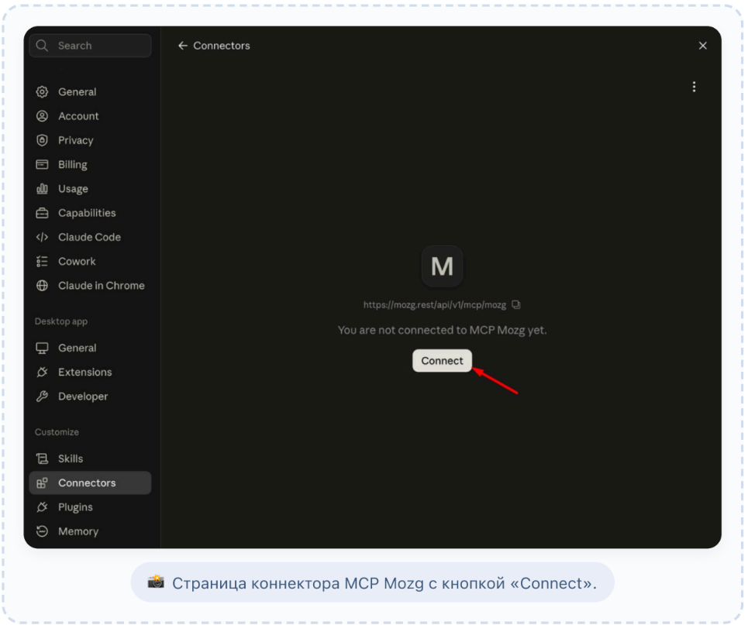Open Extensions under Desktop app
Viewport: 748px width, 625px height.
(x=90, y=373)
